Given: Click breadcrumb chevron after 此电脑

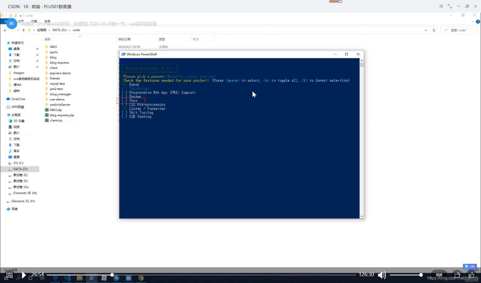Looking at the screenshot, I should click(49, 30).
